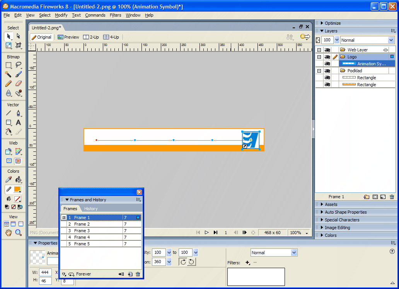Select the Text tool

(x=18, y=122)
